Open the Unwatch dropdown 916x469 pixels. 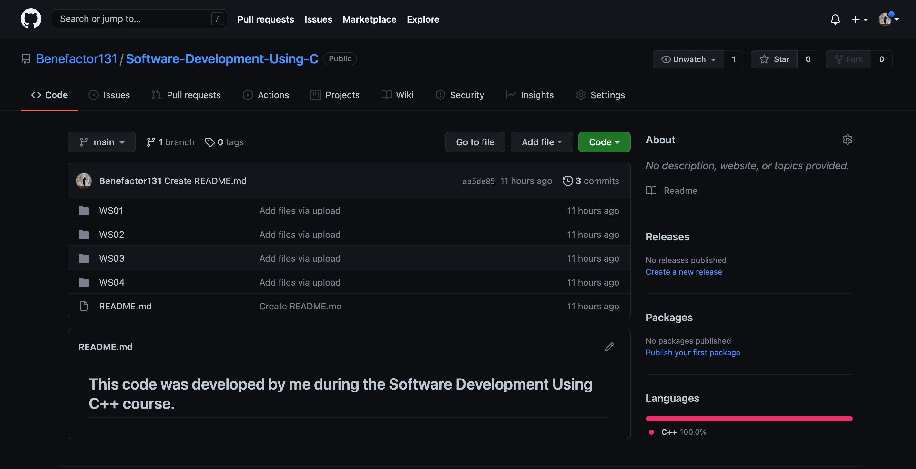click(x=688, y=59)
